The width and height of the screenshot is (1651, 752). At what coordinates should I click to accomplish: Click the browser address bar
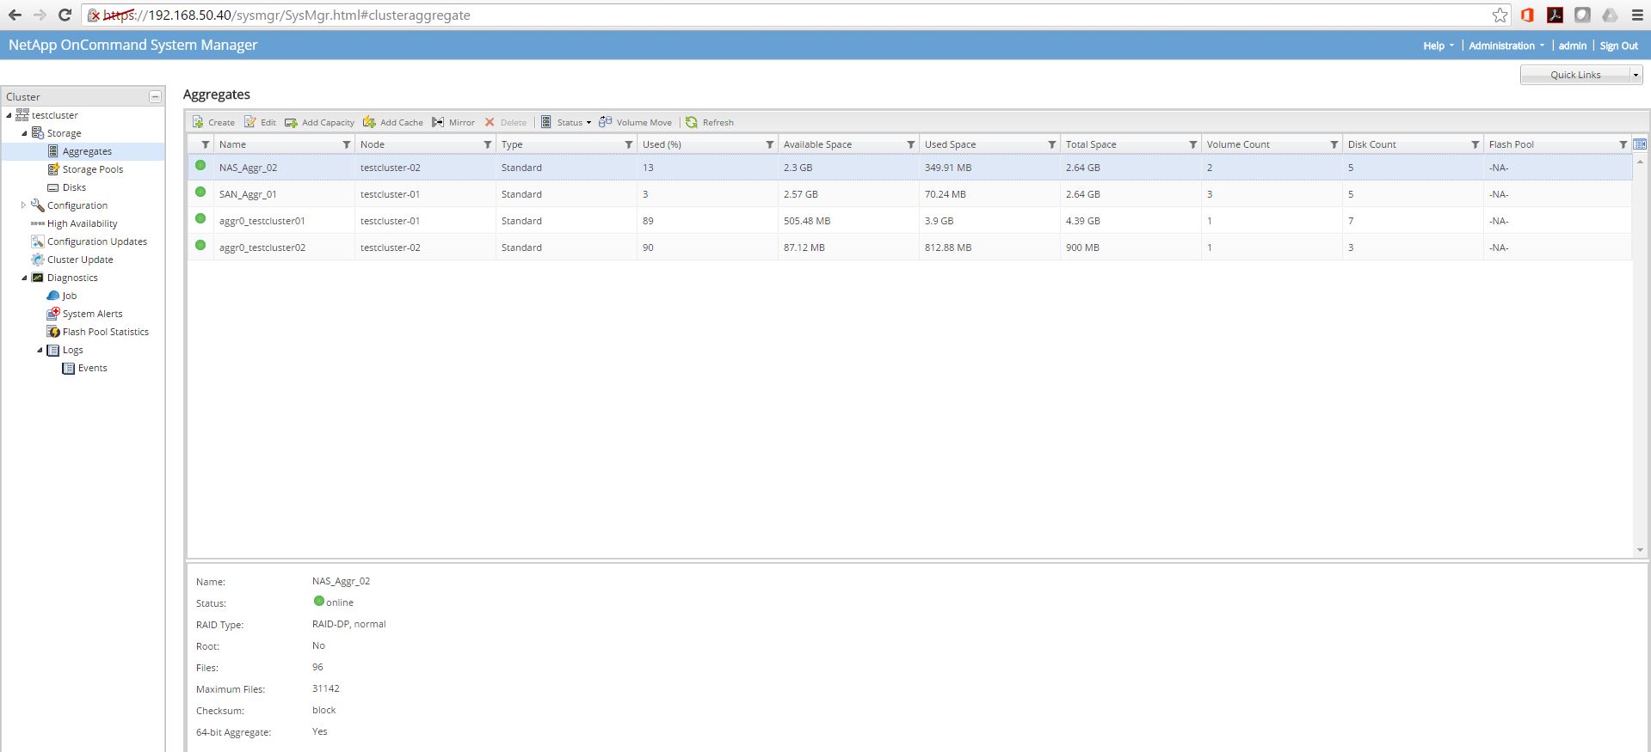point(774,15)
